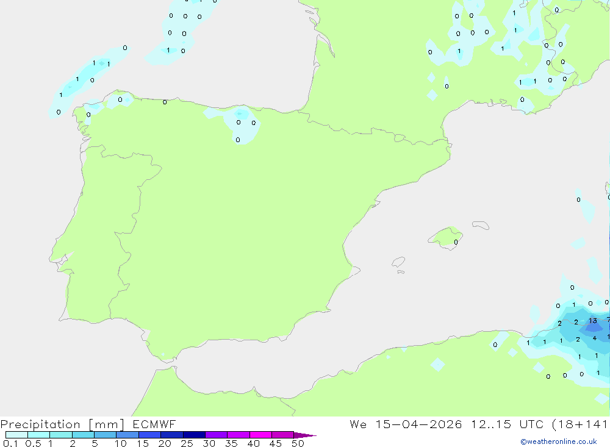Click legend scale label '10'

pyautogui.click(x=120, y=443)
